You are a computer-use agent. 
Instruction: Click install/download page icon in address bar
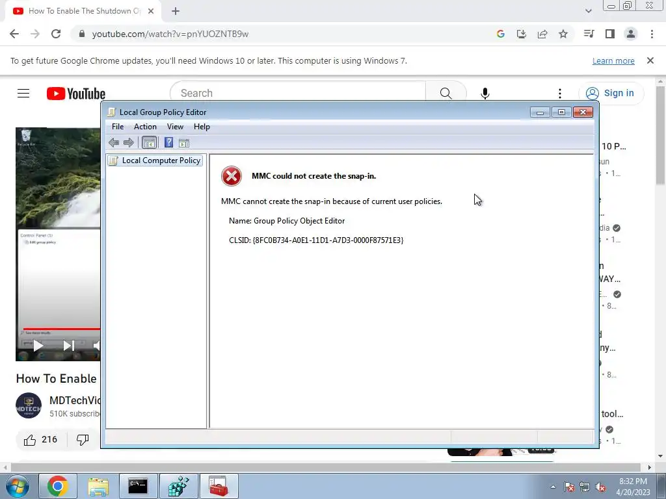pos(521,34)
